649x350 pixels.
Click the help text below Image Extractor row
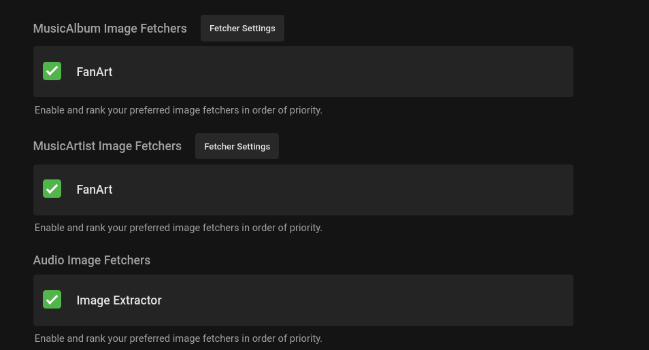point(178,338)
